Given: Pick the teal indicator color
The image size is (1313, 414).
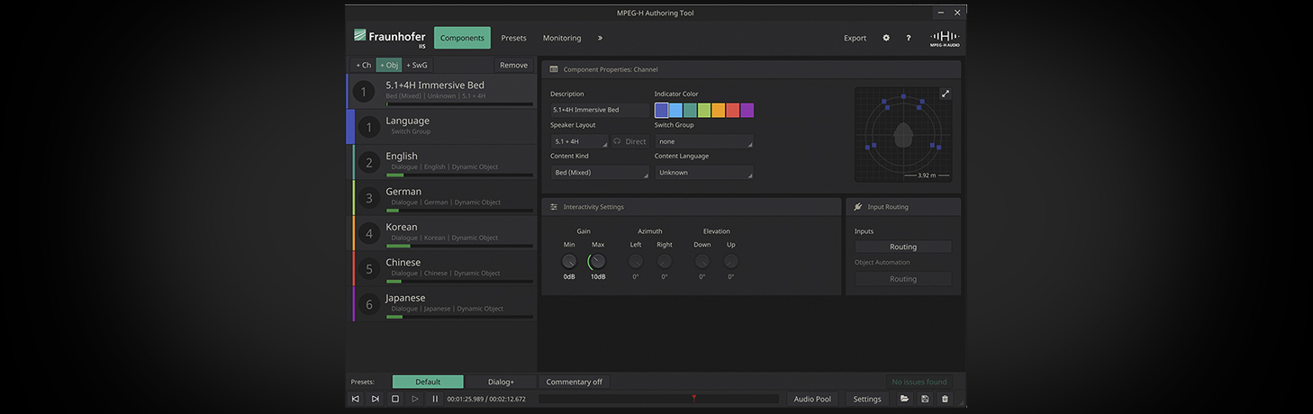Looking at the screenshot, I should pos(690,110).
